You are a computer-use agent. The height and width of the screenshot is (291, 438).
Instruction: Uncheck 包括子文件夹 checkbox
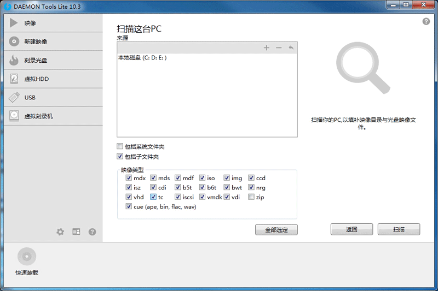click(x=120, y=156)
